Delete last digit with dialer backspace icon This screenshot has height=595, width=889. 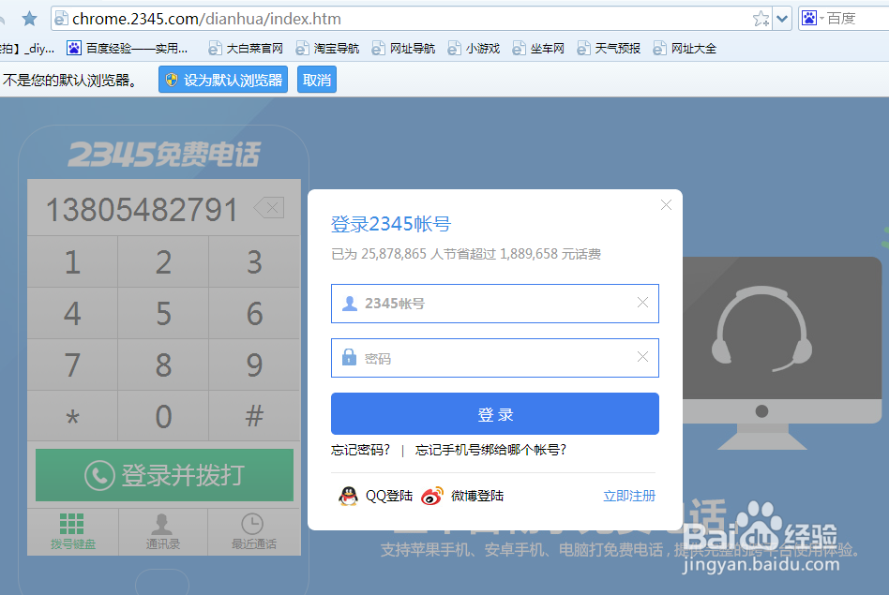point(269,207)
